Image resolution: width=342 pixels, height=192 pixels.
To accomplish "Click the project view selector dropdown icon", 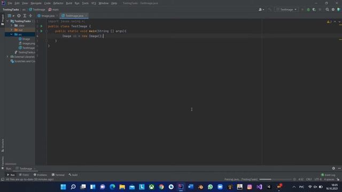I will click(x=11, y=15).
